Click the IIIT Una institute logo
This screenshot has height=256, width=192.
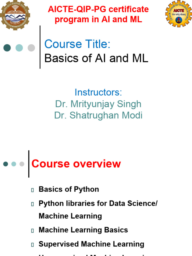(15, 15)
